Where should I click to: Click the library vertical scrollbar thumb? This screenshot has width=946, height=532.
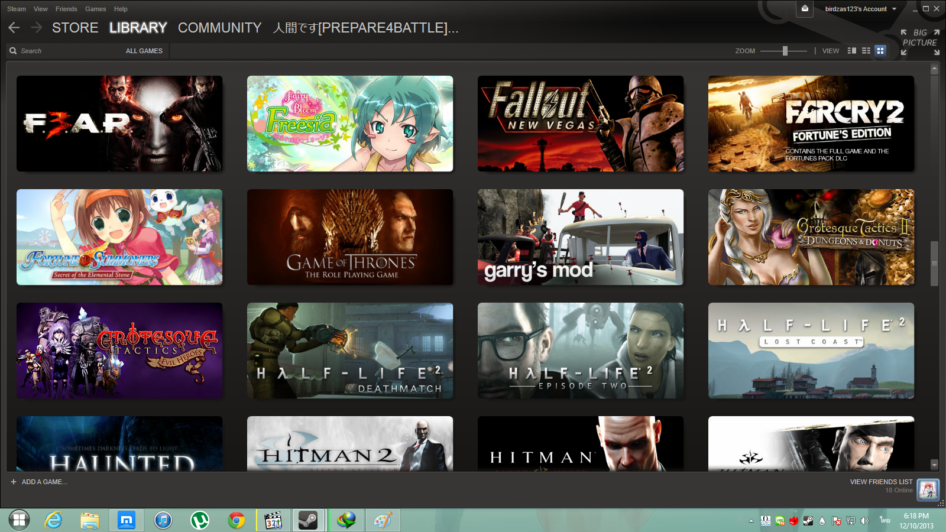(x=934, y=264)
